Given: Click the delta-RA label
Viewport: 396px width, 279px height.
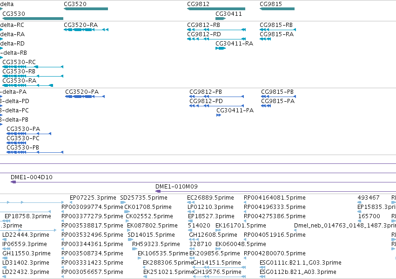Looking at the screenshot, I should coord(13,34).
